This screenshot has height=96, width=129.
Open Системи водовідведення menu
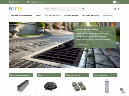pos(22,15)
